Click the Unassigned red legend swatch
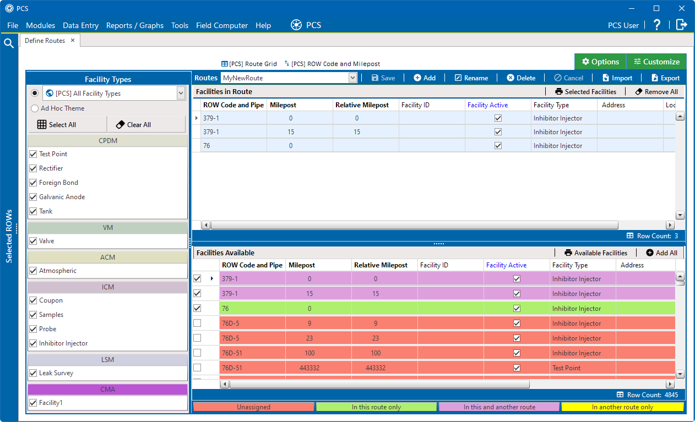Screen dimensions: 695x422 [x=254, y=407]
